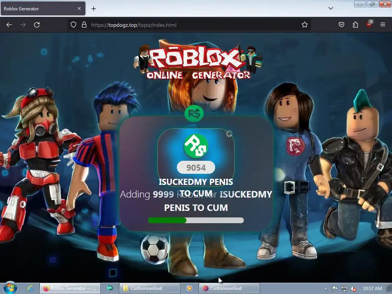
Task: Open the shield tracking protection icon
Action: [73, 25]
